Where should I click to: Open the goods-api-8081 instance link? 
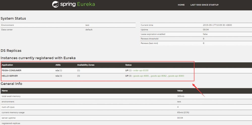click(x=141, y=76)
